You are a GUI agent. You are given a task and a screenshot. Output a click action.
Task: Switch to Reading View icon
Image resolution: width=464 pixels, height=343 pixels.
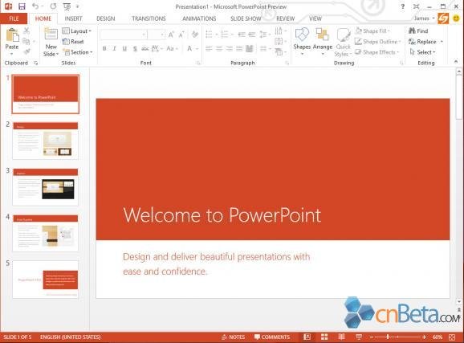(341, 337)
